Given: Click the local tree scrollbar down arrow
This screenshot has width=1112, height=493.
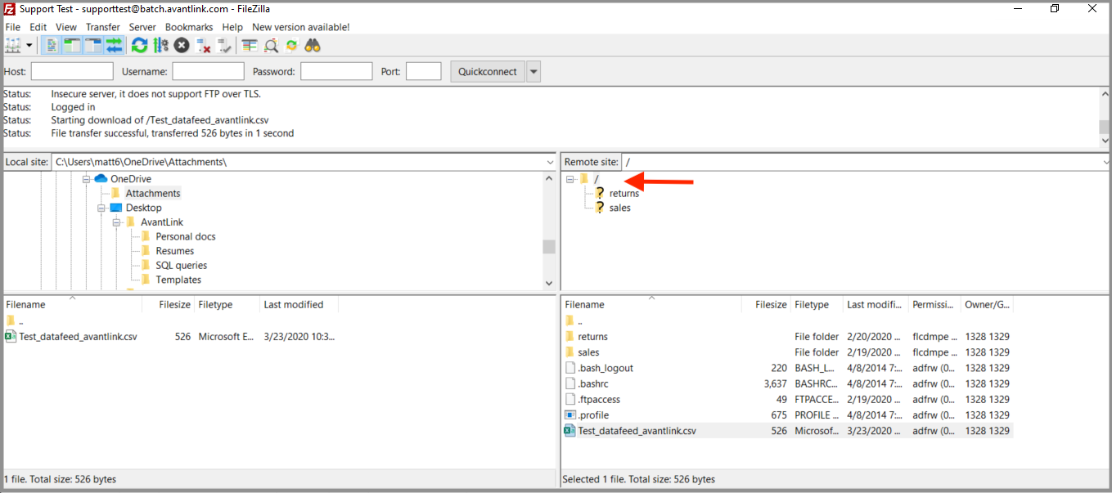Looking at the screenshot, I should click(549, 283).
